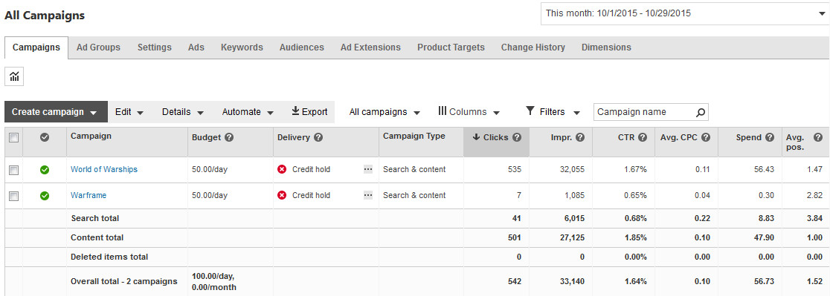This screenshot has height=296, width=830.
Task: Open the performance chart icon
Action: point(14,76)
